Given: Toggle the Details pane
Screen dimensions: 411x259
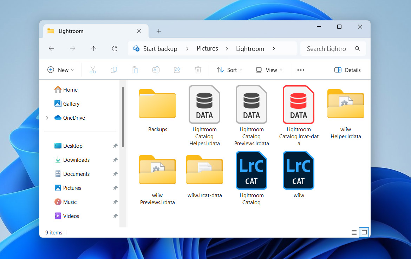Looking at the screenshot, I should click(347, 70).
